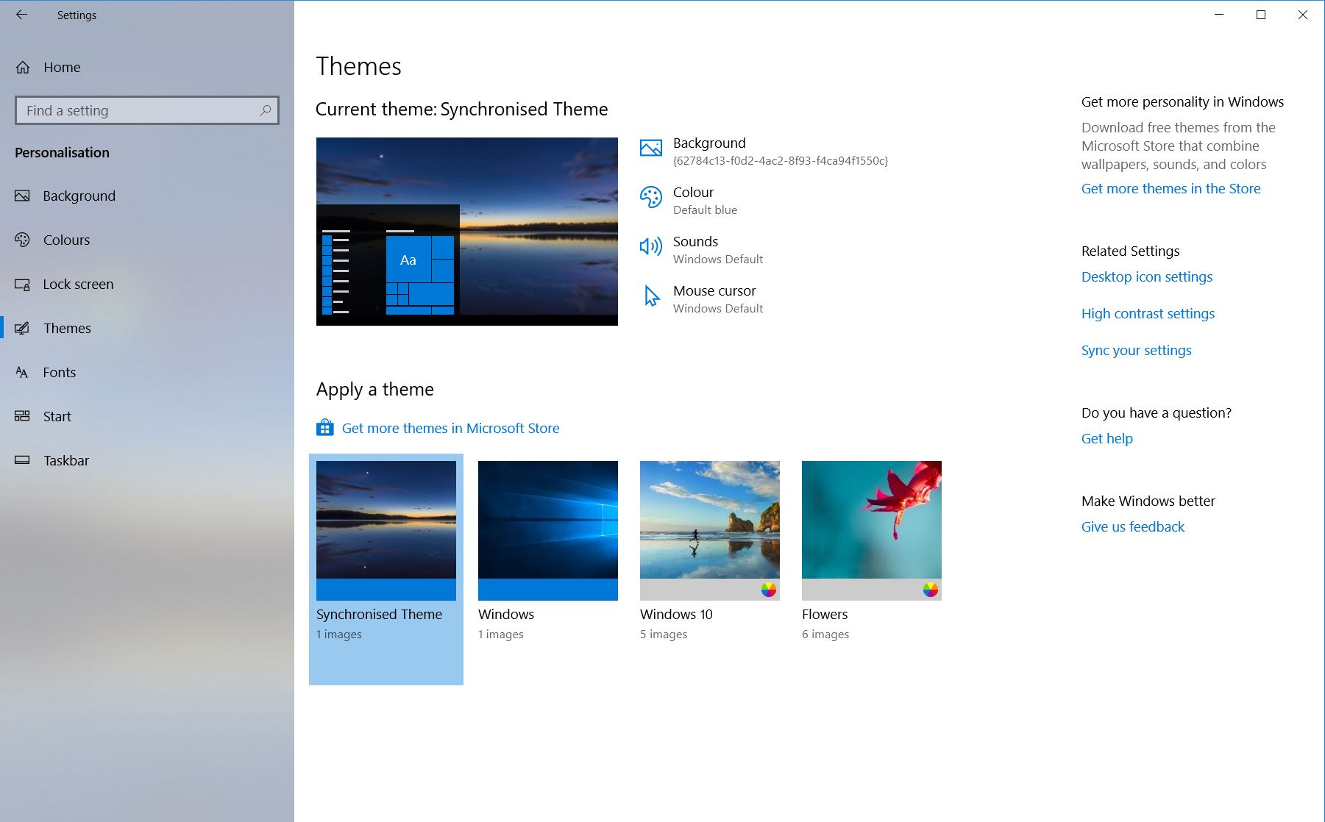Image resolution: width=1325 pixels, height=822 pixels.
Task: Select the Themes page
Action: tap(147, 329)
